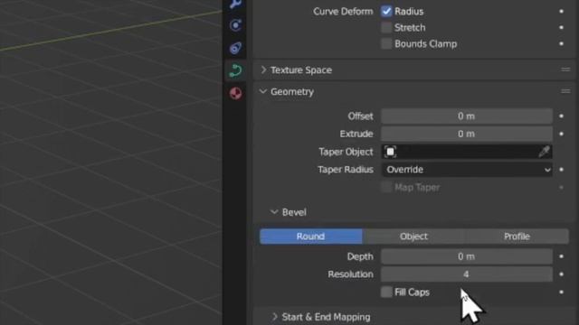Animate Extrude property via its dot

click(x=561, y=134)
